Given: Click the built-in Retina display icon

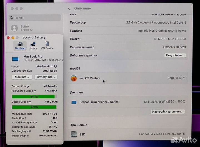Looking at the screenshot, I should click(74, 102).
